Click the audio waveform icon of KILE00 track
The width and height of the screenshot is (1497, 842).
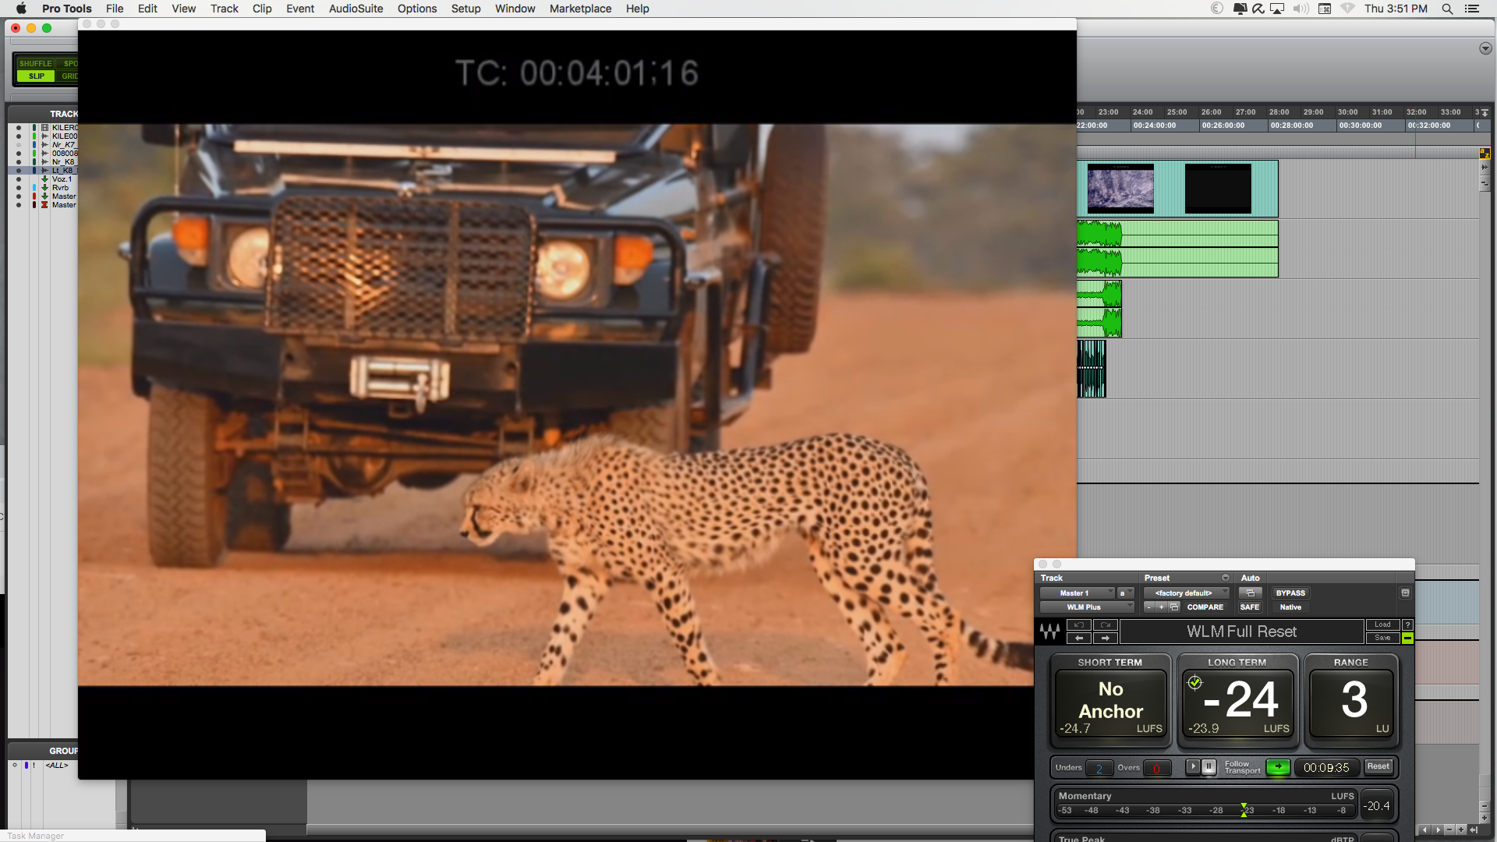[45, 136]
